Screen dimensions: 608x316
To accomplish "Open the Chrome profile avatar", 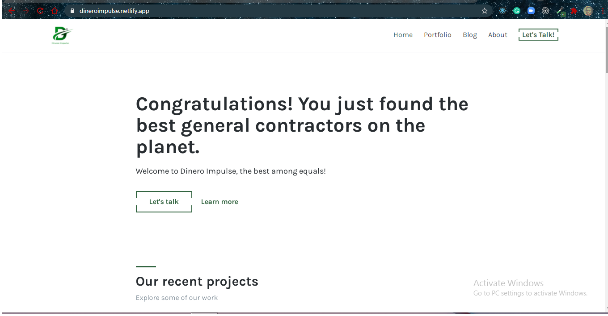I will tap(588, 11).
